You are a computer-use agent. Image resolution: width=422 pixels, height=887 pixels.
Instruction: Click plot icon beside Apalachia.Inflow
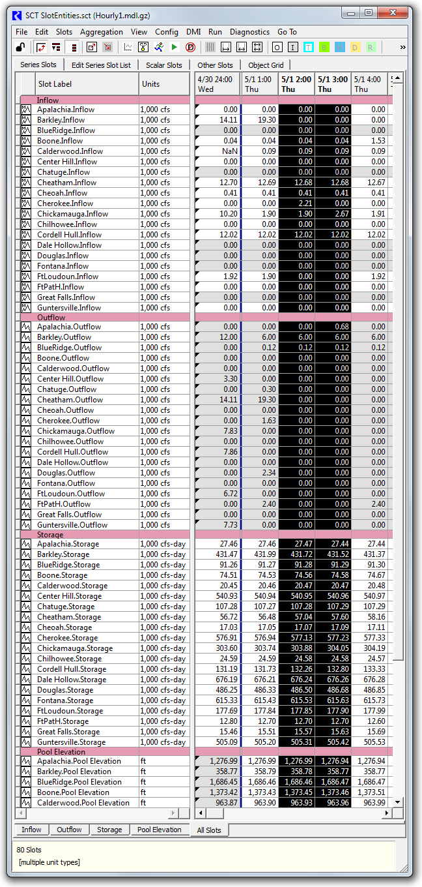pos(27,110)
